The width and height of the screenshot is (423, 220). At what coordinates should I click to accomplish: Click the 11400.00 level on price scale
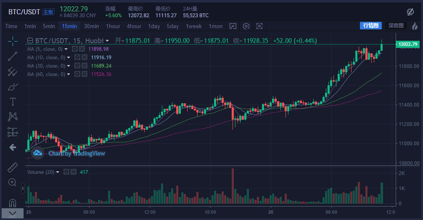409,105
